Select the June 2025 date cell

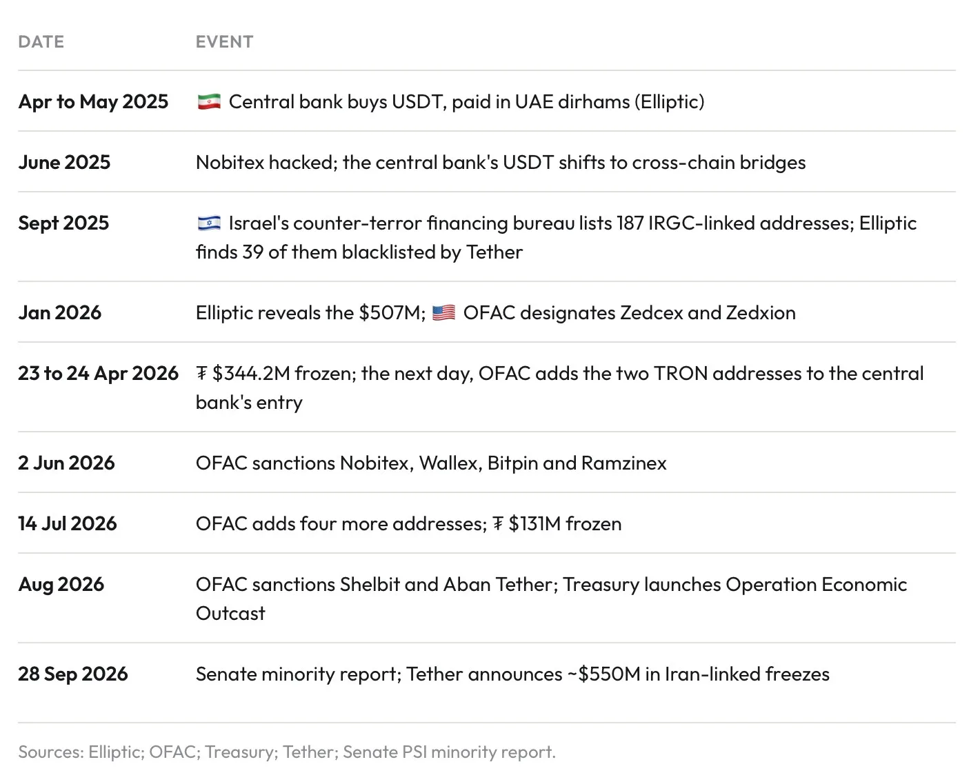[64, 162]
